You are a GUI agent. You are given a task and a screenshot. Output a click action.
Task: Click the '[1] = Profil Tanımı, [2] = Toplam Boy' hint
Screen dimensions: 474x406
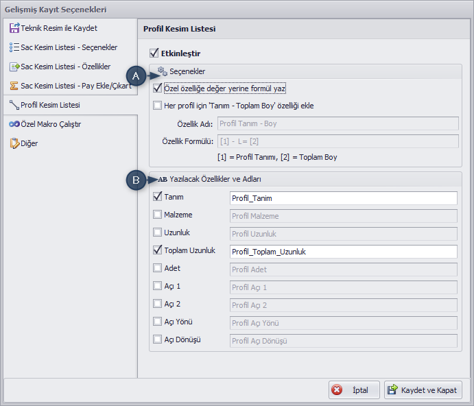pyautogui.click(x=277, y=157)
